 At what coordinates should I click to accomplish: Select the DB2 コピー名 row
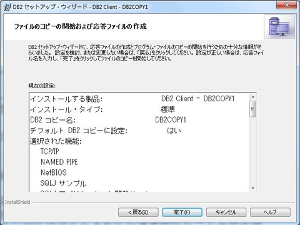(x=139, y=120)
